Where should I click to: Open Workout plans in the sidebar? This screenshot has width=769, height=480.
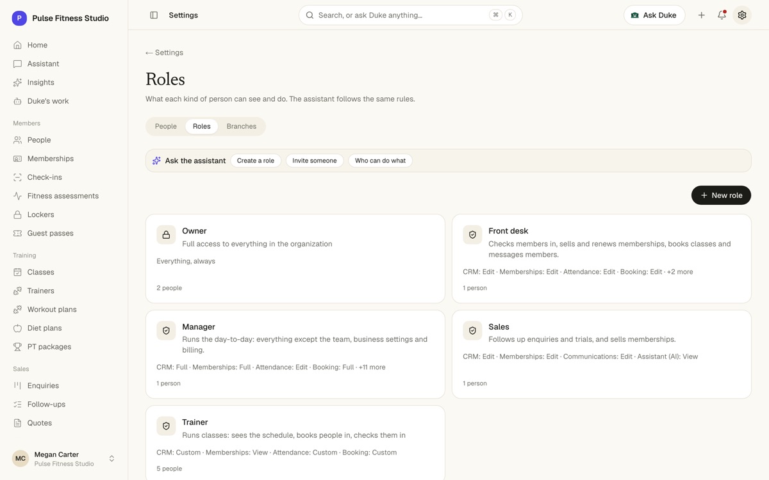[64, 309]
